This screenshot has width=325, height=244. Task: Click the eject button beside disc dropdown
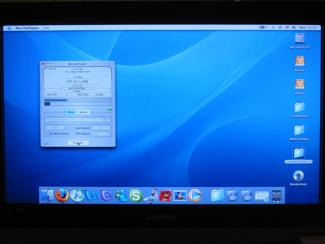(108, 120)
